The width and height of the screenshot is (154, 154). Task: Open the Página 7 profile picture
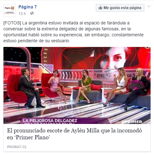(x=10, y=10)
